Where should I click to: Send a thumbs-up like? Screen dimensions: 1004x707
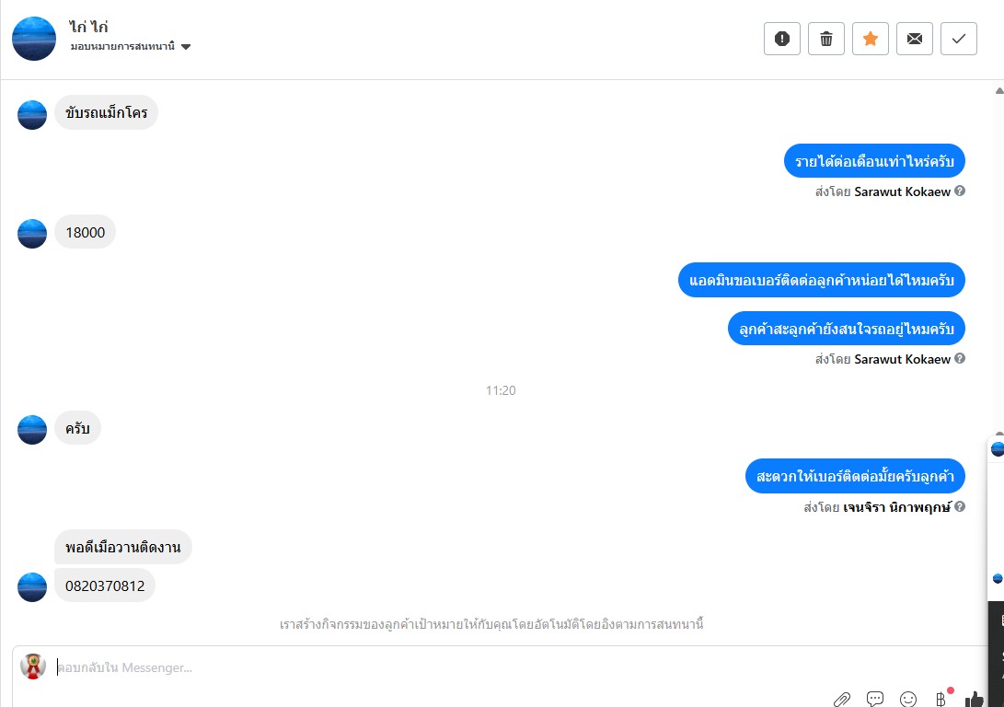[974, 699]
